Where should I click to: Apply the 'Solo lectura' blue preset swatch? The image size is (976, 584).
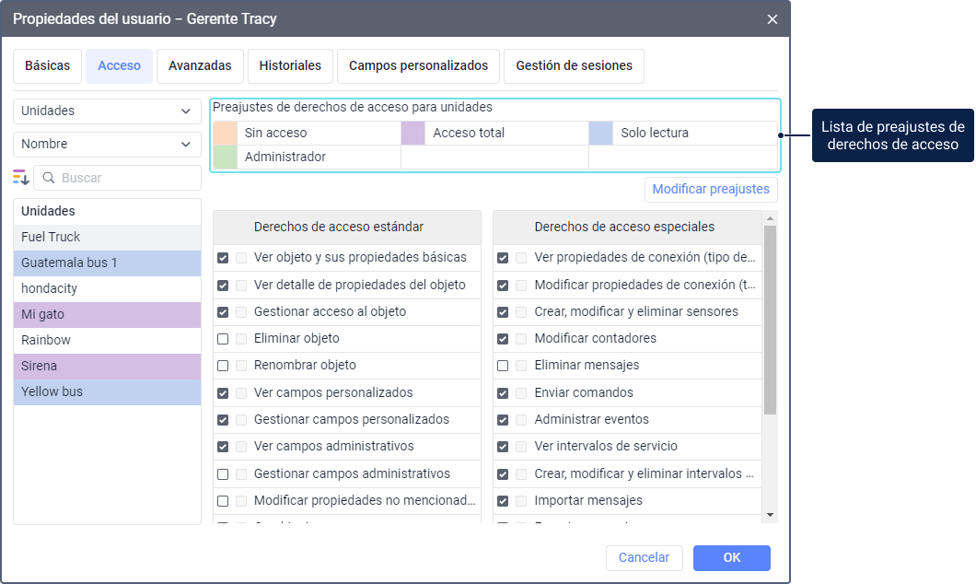[600, 134]
